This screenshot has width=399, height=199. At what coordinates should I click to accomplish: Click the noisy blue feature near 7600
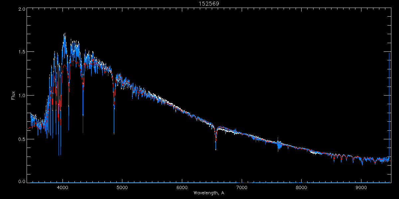279,145
